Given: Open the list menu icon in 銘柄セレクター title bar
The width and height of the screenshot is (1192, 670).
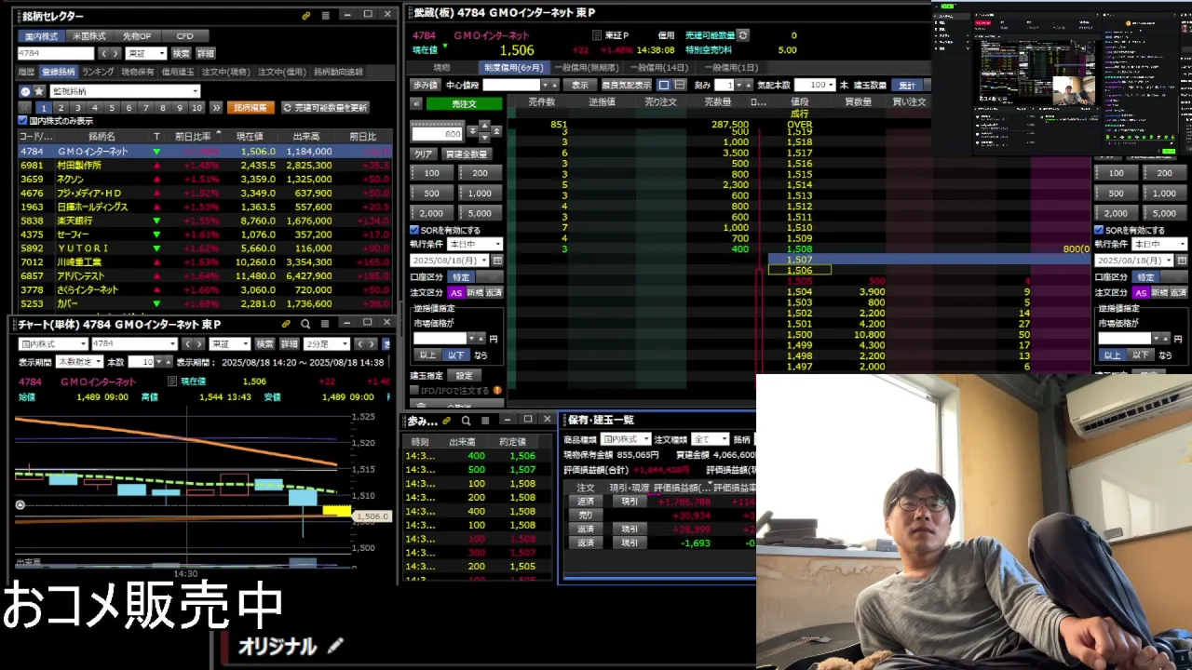Looking at the screenshot, I should [x=325, y=16].
